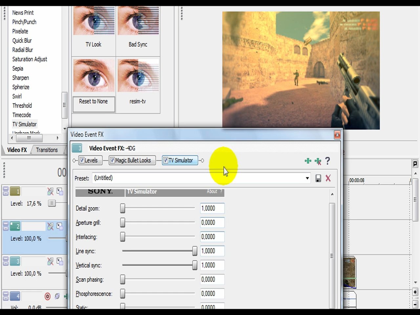
Task: Zoom out track height with minus button
Action: [x=415, y=305]
